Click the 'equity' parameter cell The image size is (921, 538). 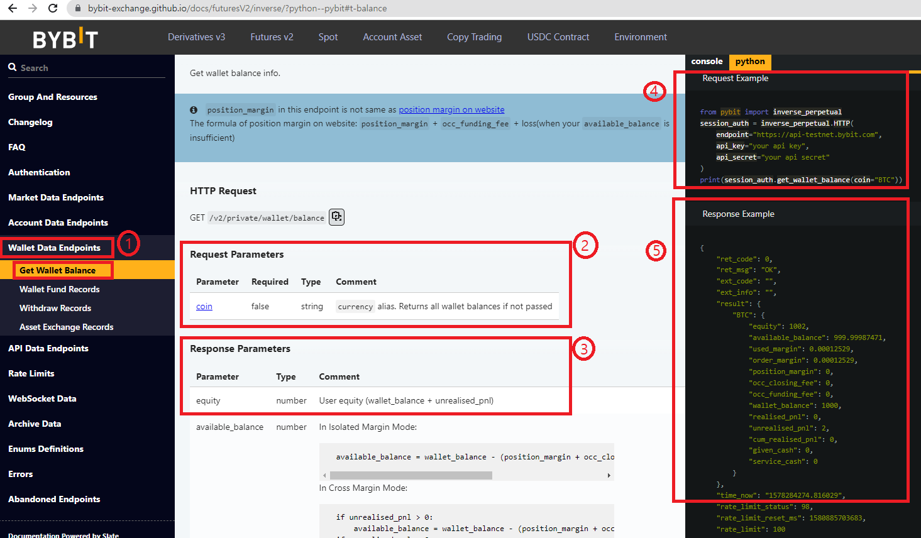pyautogui.click(x=208, y=401)
